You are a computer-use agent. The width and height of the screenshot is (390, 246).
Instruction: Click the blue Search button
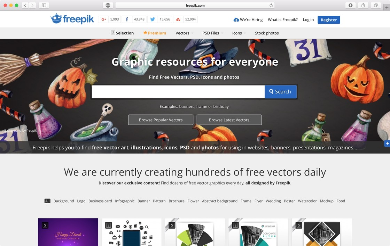point(281,92)
